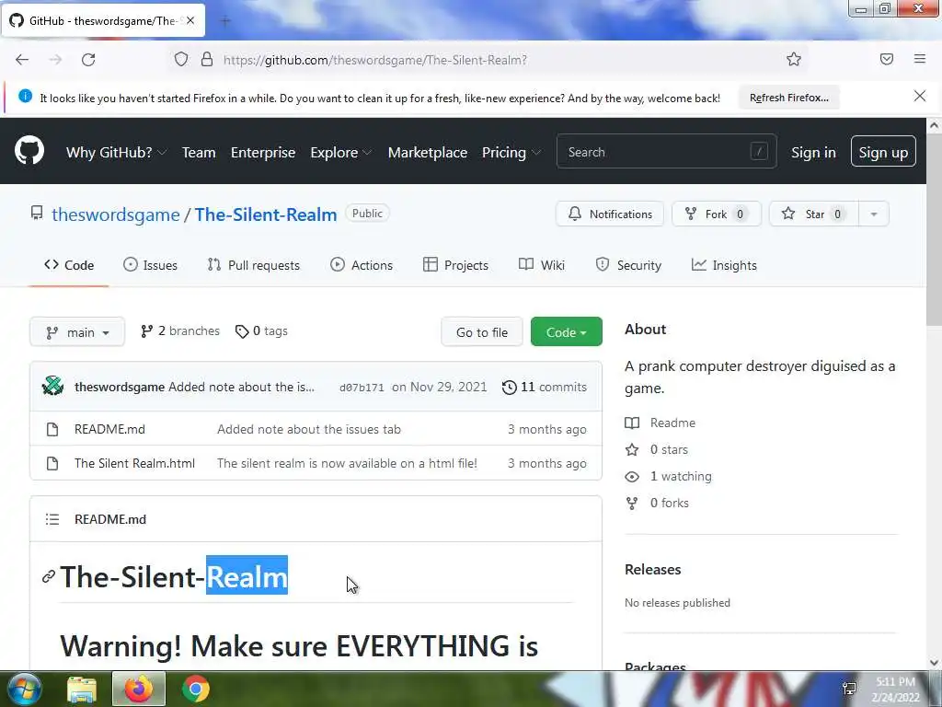Fork the repository with Fork button
This screenshot has height=707, width=942.
(x=716, y=214)
